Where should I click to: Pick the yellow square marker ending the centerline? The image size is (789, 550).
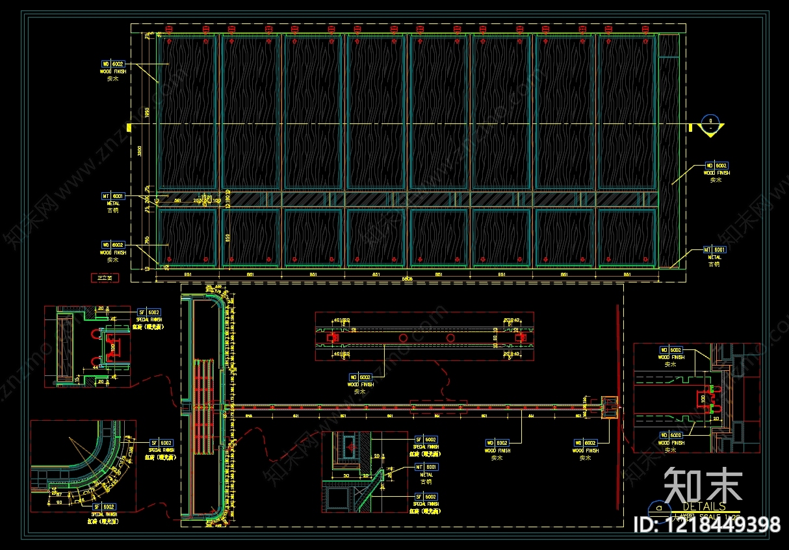click(x=129, y=127)
